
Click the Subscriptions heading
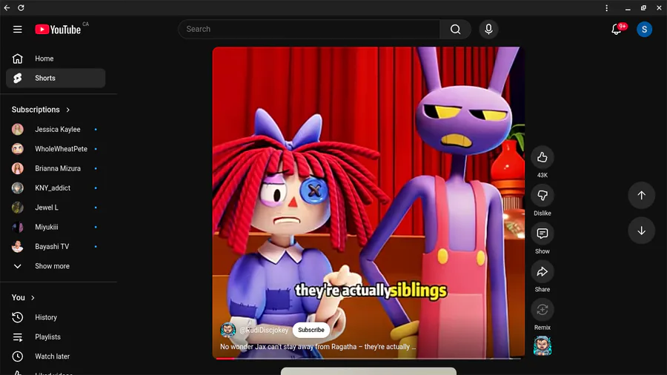[x=36, y=110]
